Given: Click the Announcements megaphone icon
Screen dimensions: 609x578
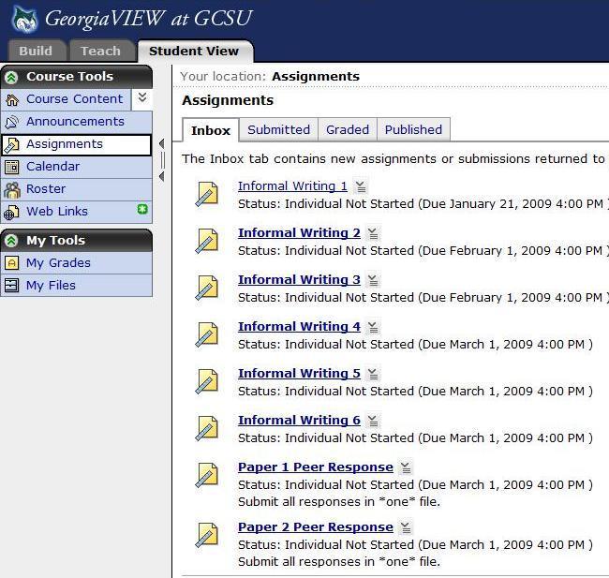Looking at the screenshot, I should pos(11,122).
